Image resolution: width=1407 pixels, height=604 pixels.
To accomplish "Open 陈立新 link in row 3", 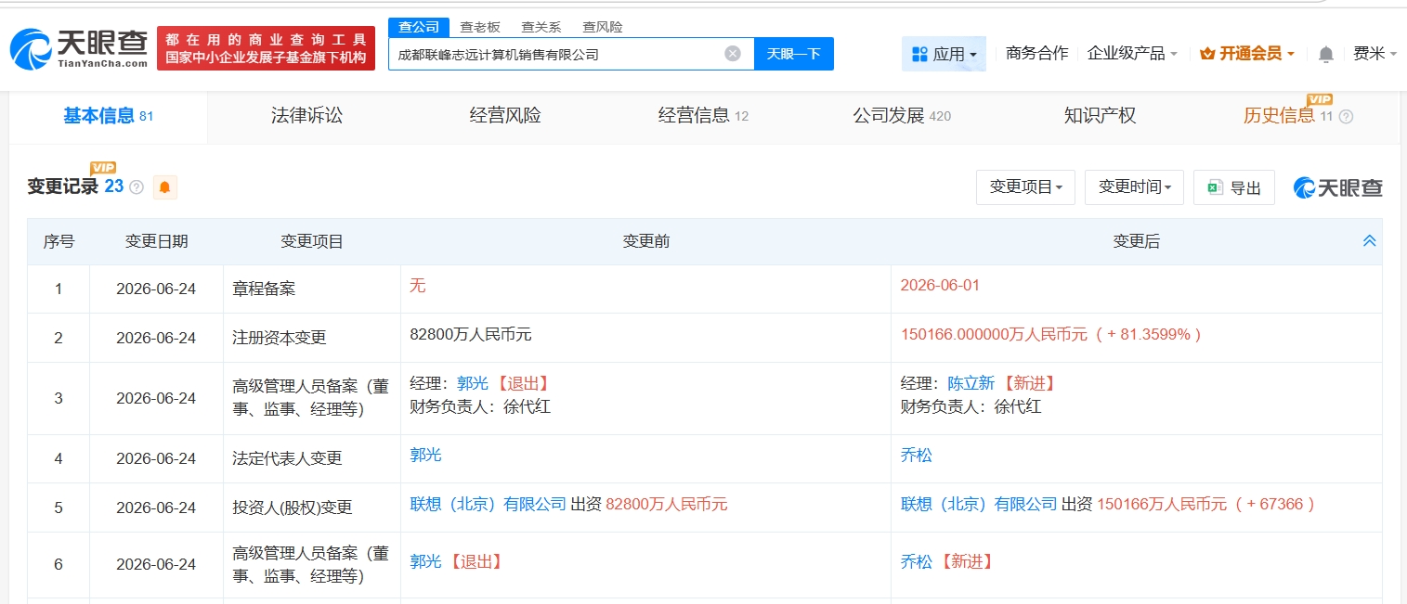I will pos(971,383).
